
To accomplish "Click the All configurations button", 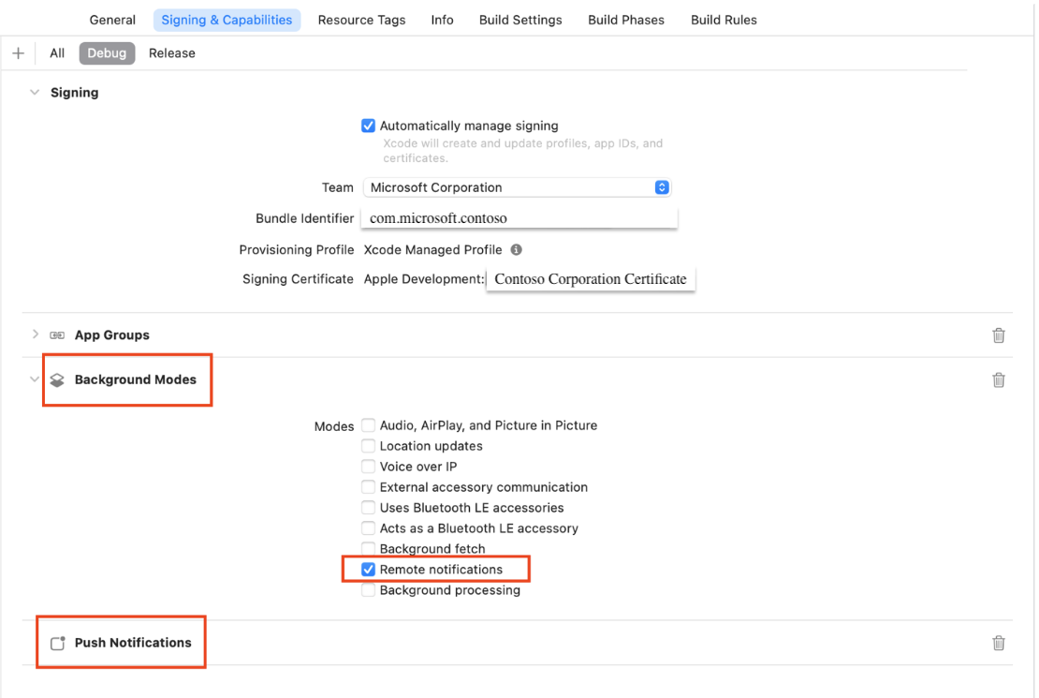I will [x=56, y=52].
